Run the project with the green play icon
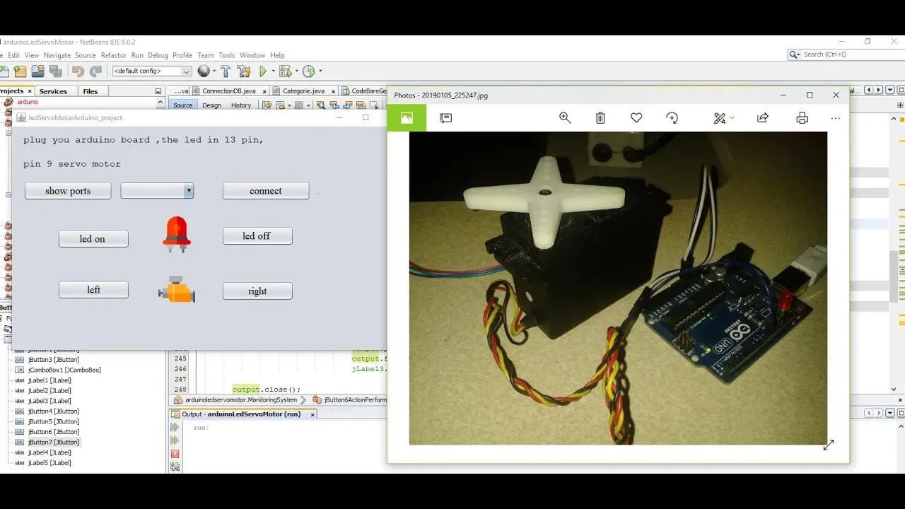This screenshot has width=905, height=509. click(263, 71)
